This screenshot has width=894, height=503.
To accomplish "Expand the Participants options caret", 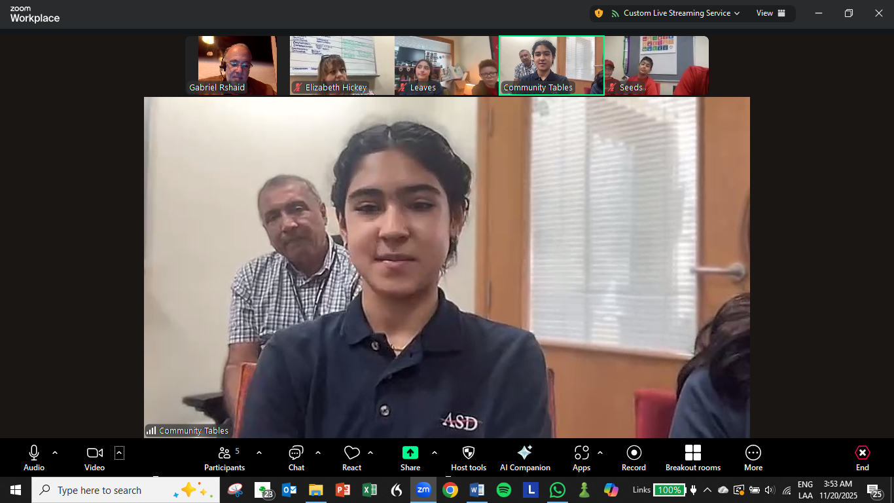I will [x=259, y=453].
